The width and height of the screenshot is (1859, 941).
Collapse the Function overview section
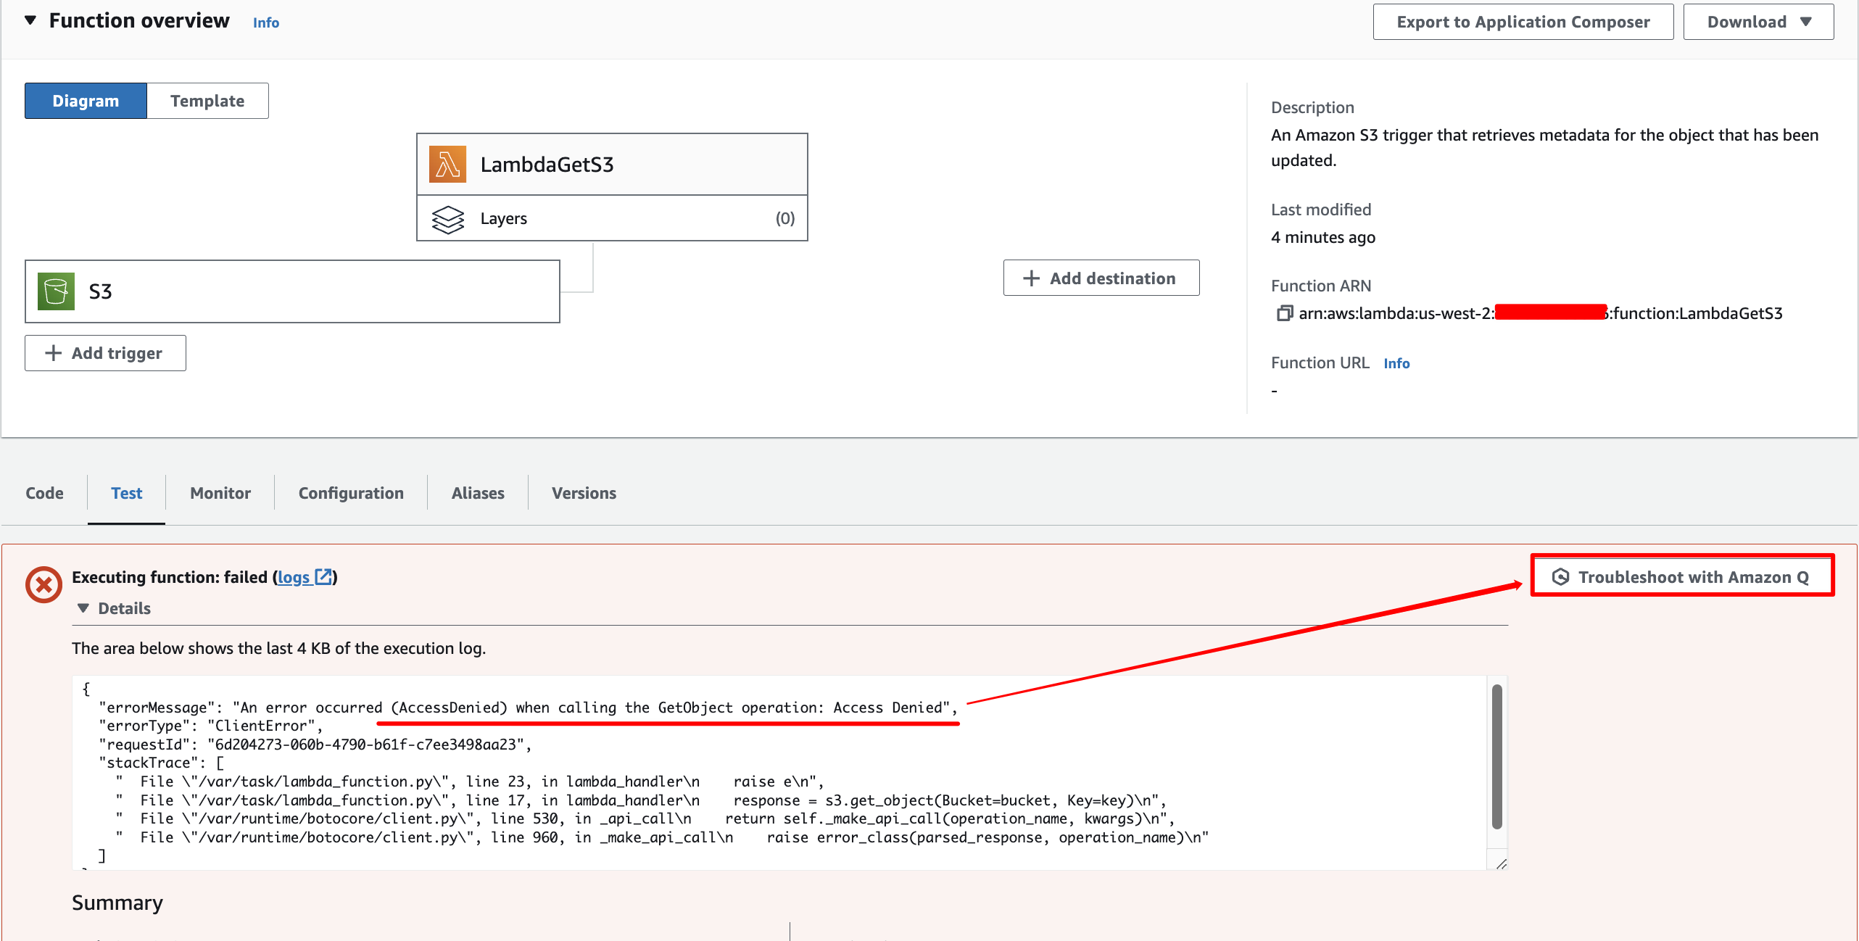tap(30, 20)
